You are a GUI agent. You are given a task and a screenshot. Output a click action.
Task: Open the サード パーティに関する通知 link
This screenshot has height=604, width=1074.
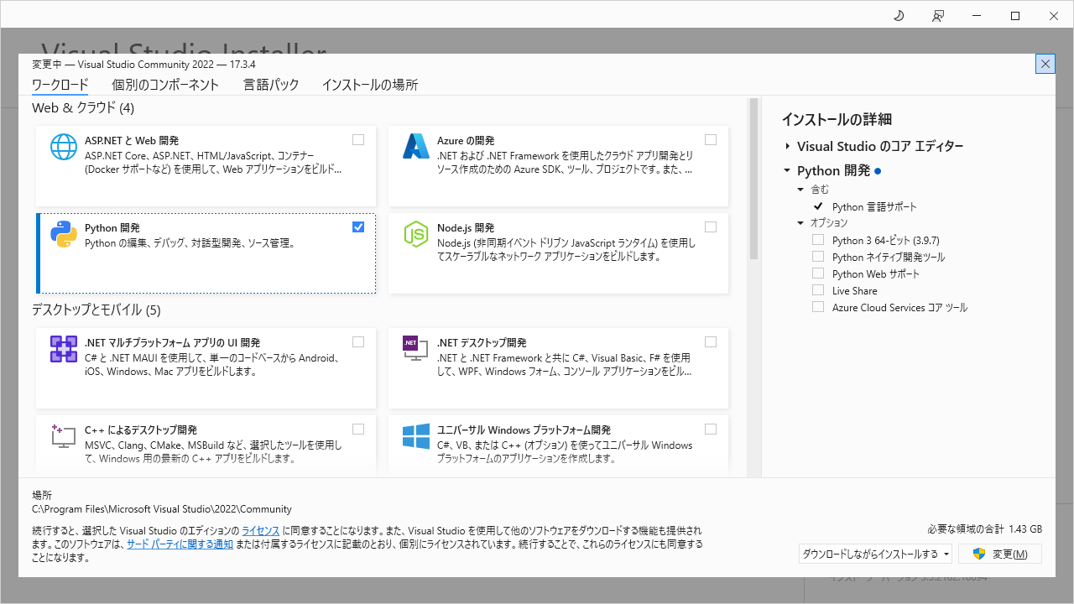pos(180,544)
